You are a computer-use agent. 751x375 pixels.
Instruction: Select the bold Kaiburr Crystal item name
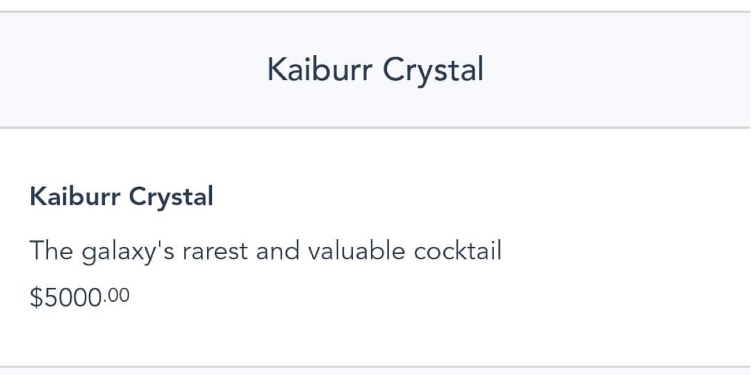[x=121, y=197]
